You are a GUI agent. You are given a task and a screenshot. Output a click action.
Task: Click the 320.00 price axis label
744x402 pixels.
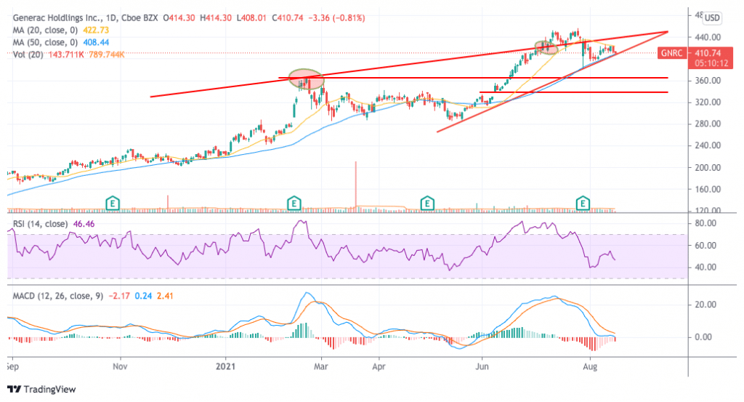pos(708,102)
